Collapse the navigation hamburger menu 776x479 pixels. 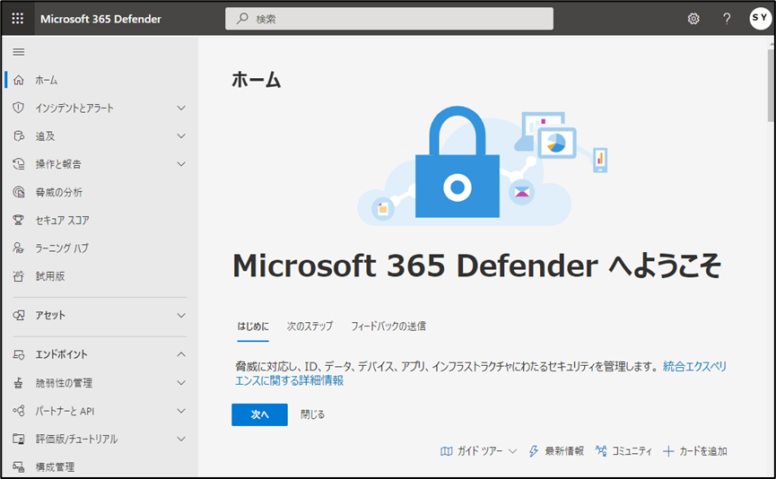19,52
